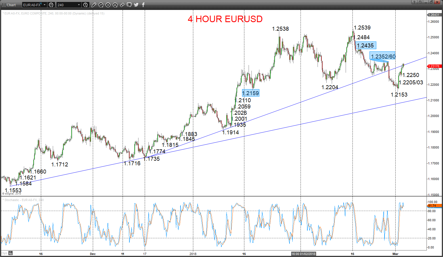The width and height of the screenshot is (443, 257).
Task: Click the red current price marker 1.23170
Action: coord(434,66)
